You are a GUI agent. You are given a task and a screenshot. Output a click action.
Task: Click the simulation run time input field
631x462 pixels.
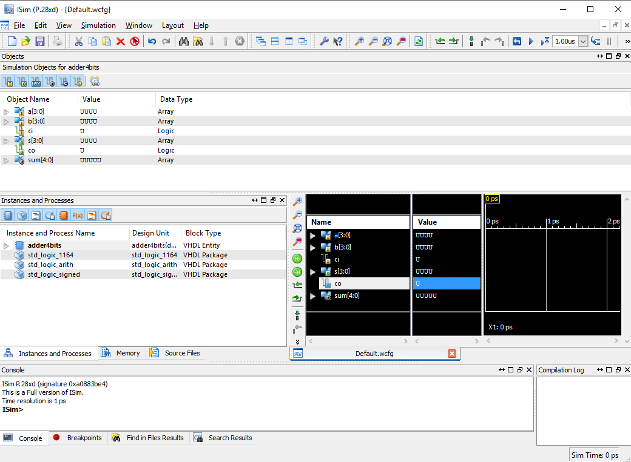click(x=565, y=41)
